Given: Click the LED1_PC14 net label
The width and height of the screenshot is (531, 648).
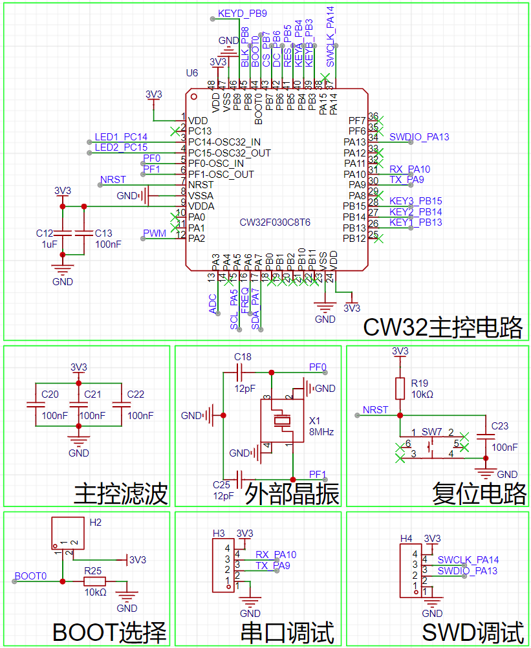Looking at the screenshot, I should tap(121, 137).
